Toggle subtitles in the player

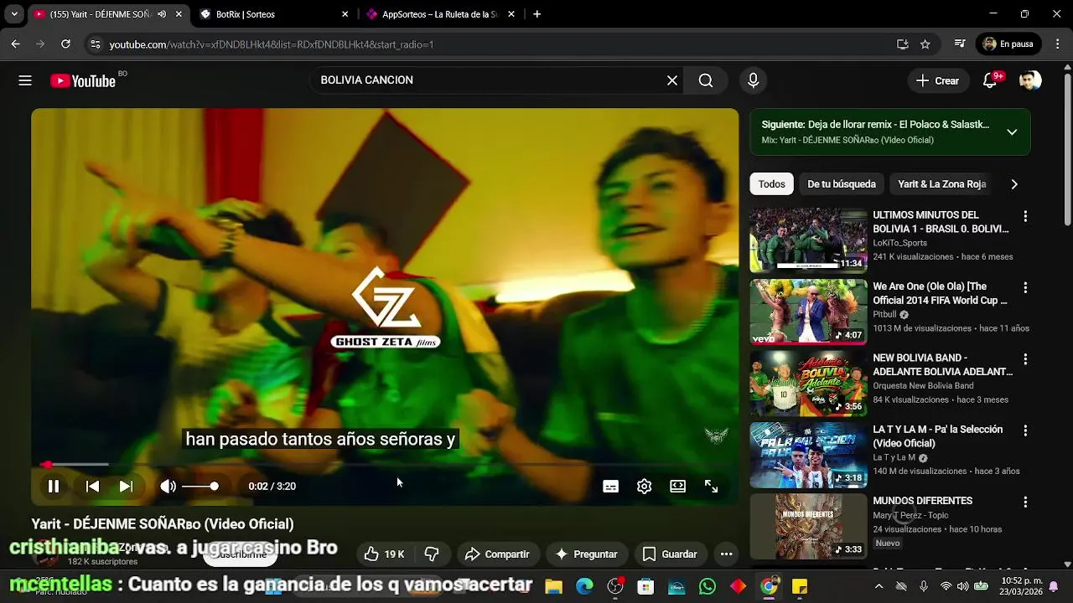tap(610, 486)
